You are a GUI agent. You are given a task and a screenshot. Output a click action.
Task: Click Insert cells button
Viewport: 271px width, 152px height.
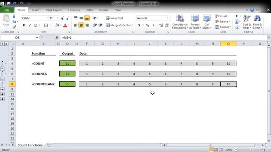click(222, 16)
